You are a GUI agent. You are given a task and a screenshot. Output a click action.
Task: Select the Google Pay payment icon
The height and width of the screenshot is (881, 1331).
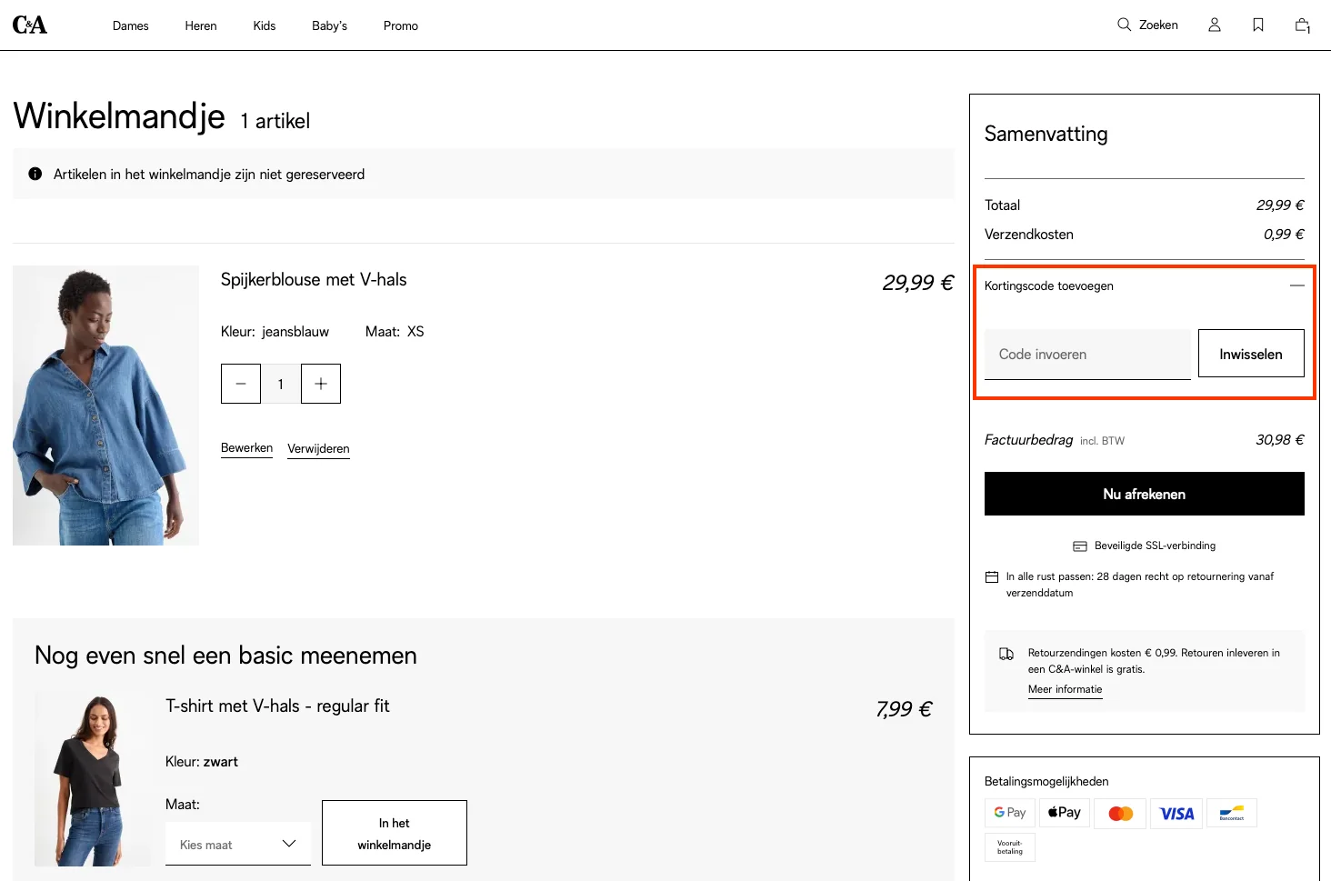click(1009, 812)
